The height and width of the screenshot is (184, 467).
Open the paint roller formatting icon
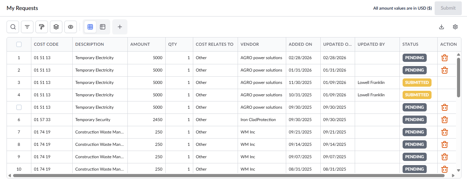(42, 27)
